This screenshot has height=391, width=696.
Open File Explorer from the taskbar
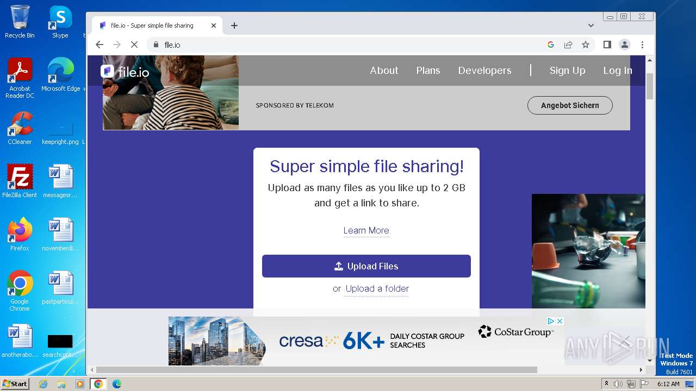click(x=61, y=384)
